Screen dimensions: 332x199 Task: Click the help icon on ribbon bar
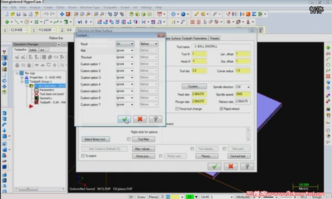pos(261,30)
